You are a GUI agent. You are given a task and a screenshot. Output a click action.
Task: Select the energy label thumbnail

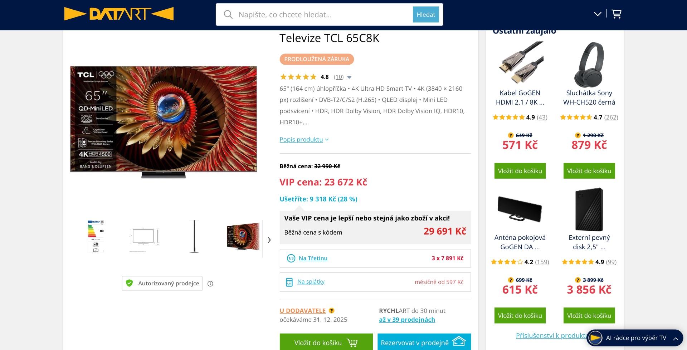click(x=96, y=236)
